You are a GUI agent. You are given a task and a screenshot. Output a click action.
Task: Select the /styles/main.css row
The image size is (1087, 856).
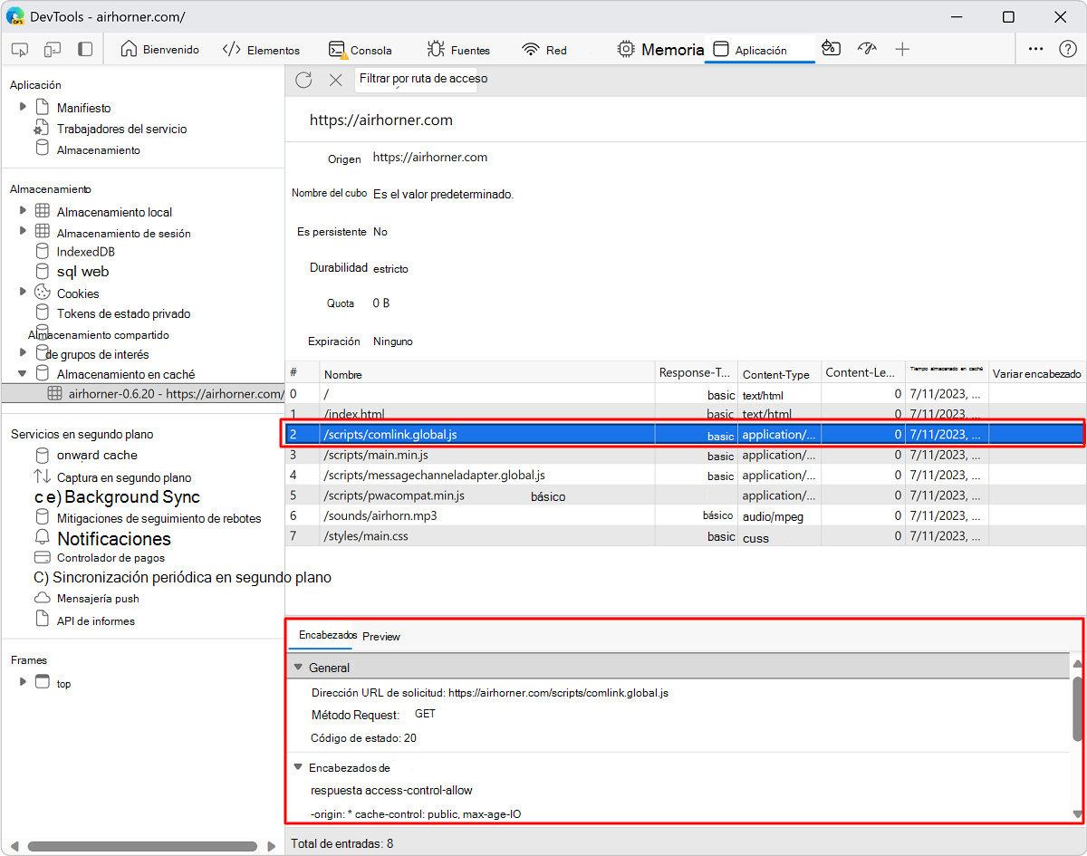(x=684, y=536)
